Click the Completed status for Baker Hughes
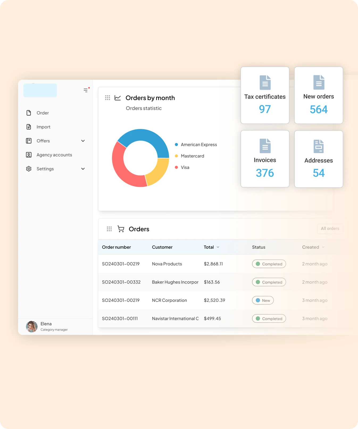Screen dimensions: 358x429 [269, 282]
